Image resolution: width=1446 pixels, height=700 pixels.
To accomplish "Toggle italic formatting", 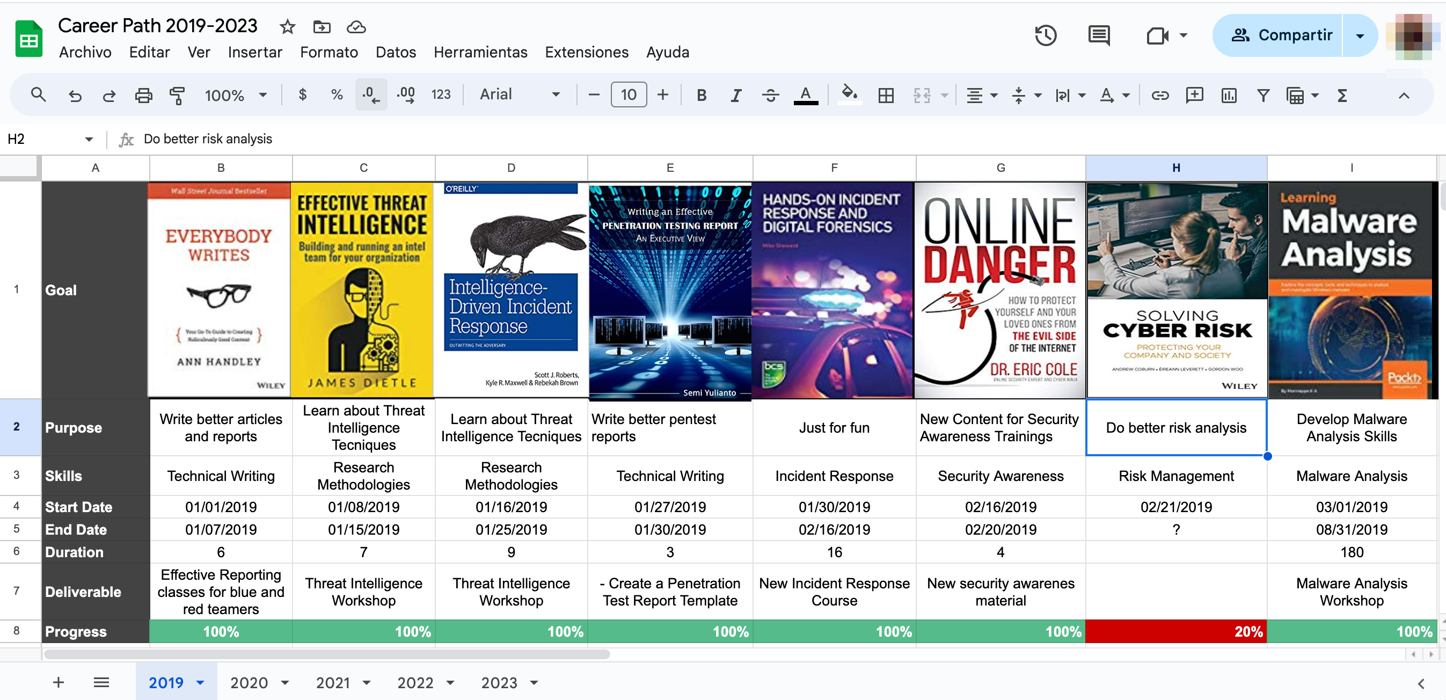I will pos(735,96).
